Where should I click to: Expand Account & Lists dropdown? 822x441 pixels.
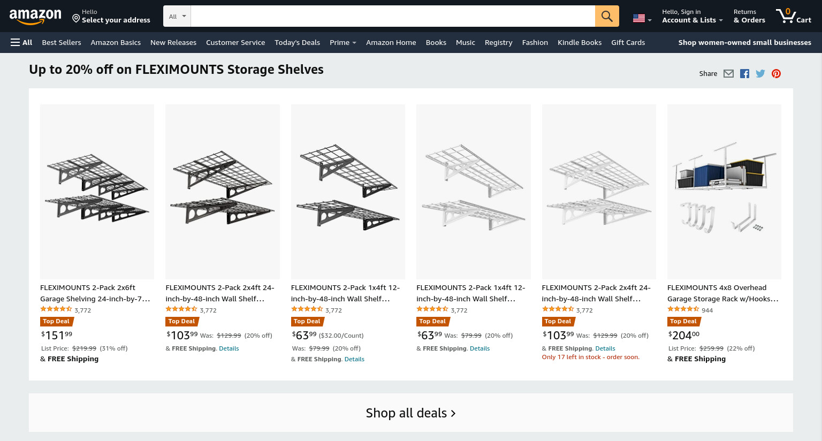tap(692, 16)
